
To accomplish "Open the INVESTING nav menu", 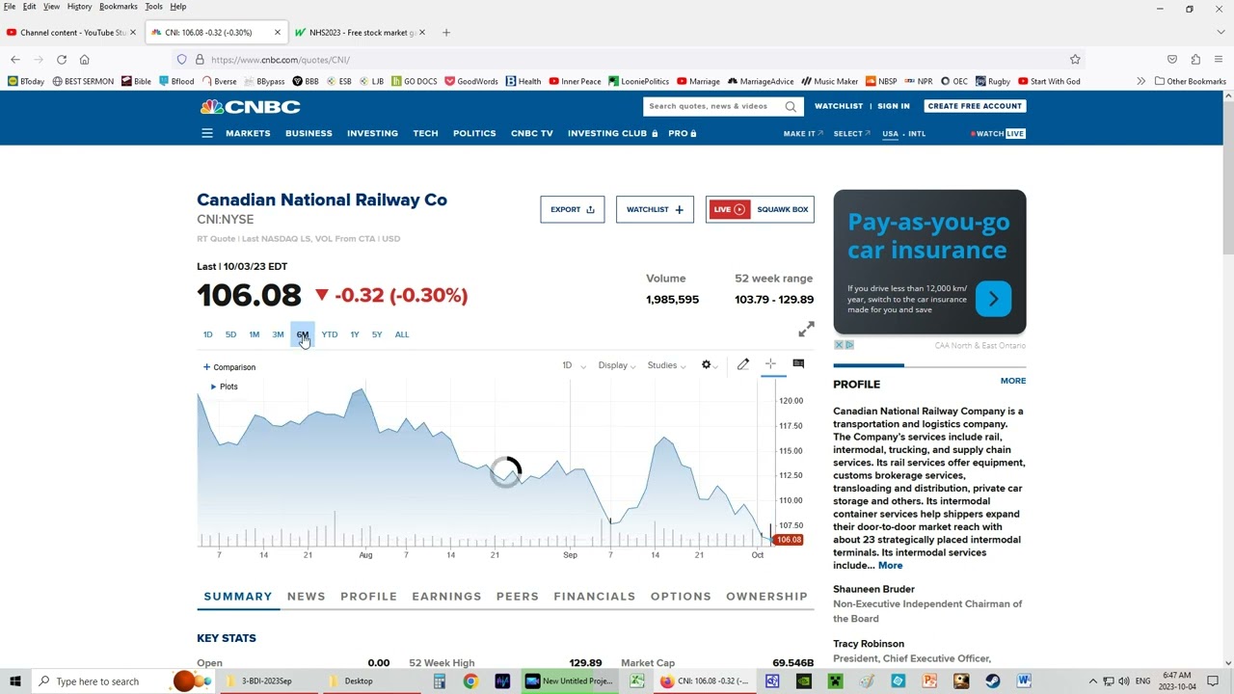I will [372, 133].
